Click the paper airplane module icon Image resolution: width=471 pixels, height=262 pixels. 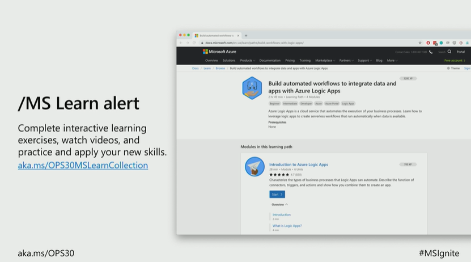pyautogui.click(x=254, y=167)
